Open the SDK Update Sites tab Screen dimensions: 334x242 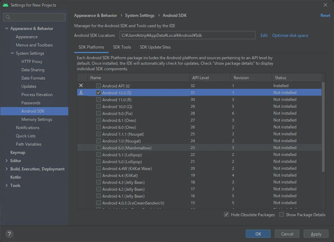155,47
